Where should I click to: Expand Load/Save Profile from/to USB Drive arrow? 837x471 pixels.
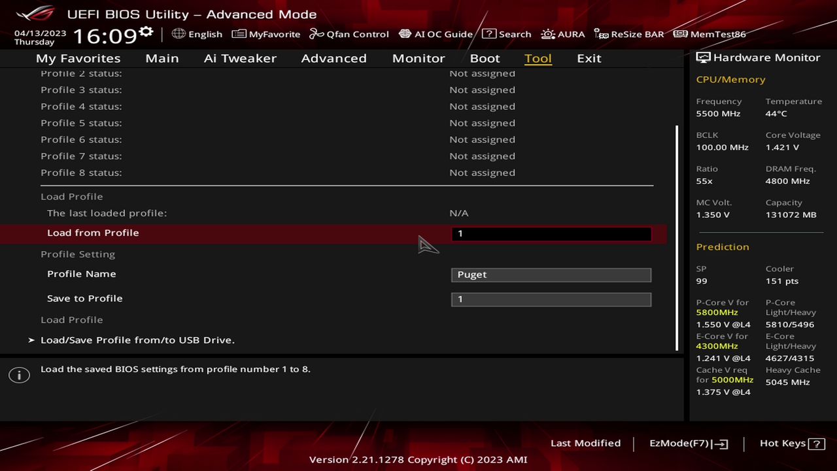pos(31,340)
